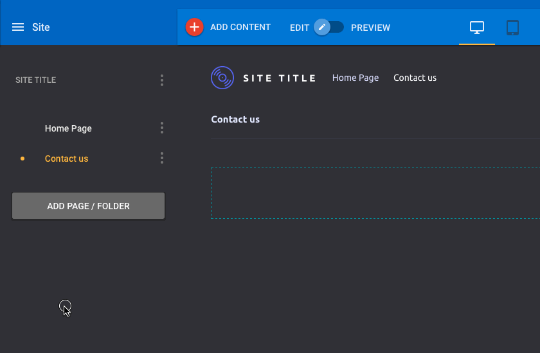The height and width of the screenshot is (353, 540).
Task: Select Contact us in sidebar tree
Action: pos(66,159)
